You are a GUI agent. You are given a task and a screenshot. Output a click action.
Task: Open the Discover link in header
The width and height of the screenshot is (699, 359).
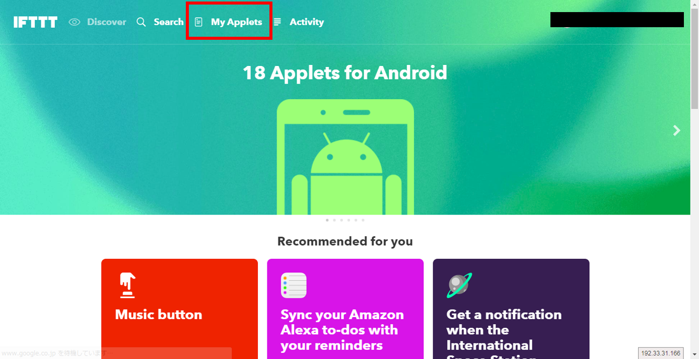[107, 22]
